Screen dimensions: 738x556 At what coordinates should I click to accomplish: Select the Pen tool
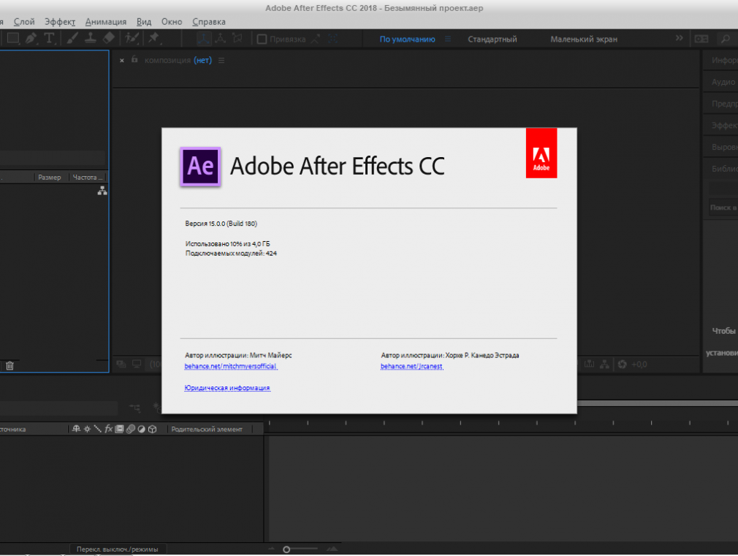click(x=31, y=39)
